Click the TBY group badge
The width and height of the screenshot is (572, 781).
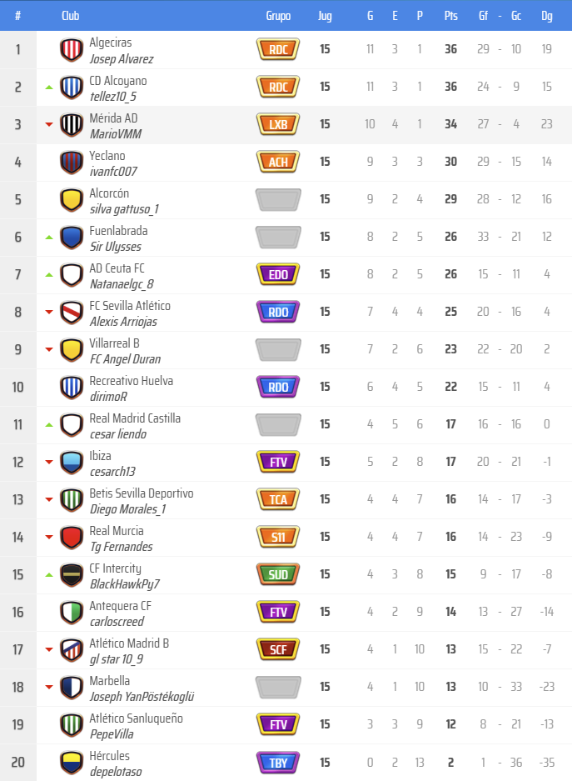coord(278,763)
